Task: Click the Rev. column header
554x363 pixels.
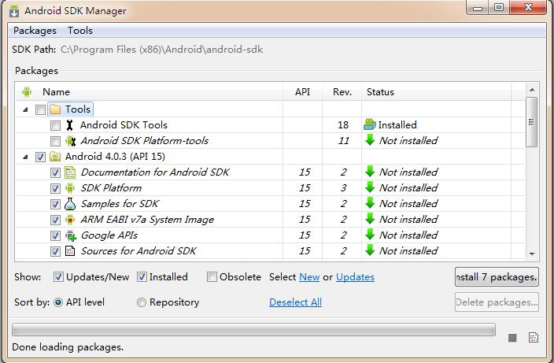Action: click(342, 92)
